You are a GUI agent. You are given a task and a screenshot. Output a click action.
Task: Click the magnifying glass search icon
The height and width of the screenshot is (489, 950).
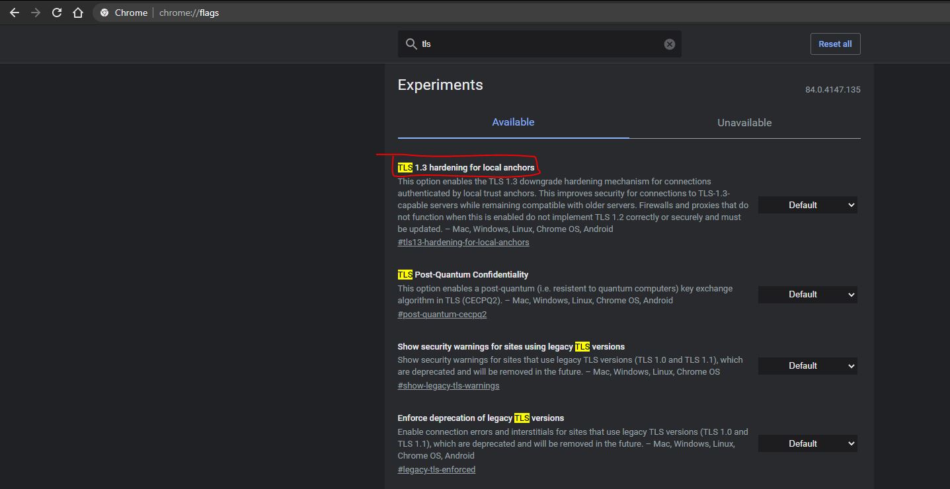tap(411, 44)
